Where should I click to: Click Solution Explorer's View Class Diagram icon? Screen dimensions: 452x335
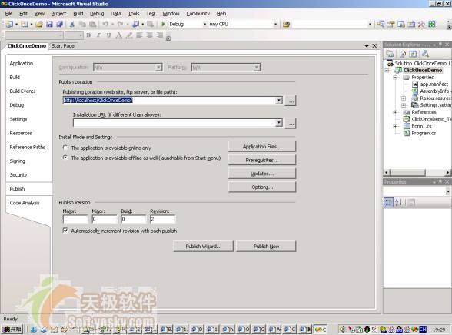(425, 54)
